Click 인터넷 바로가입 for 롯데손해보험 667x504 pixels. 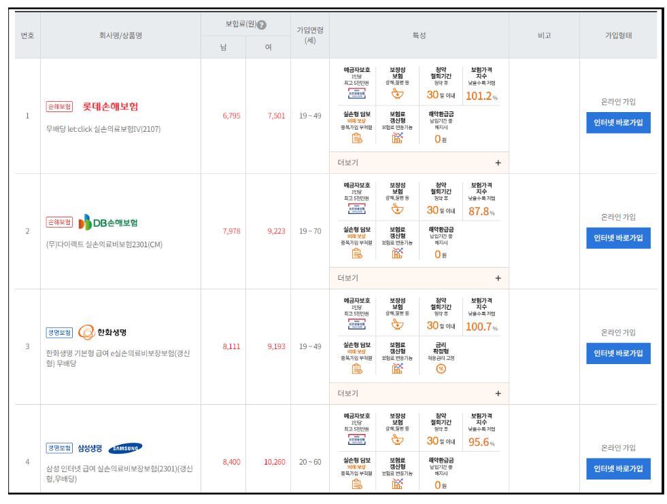618,123
